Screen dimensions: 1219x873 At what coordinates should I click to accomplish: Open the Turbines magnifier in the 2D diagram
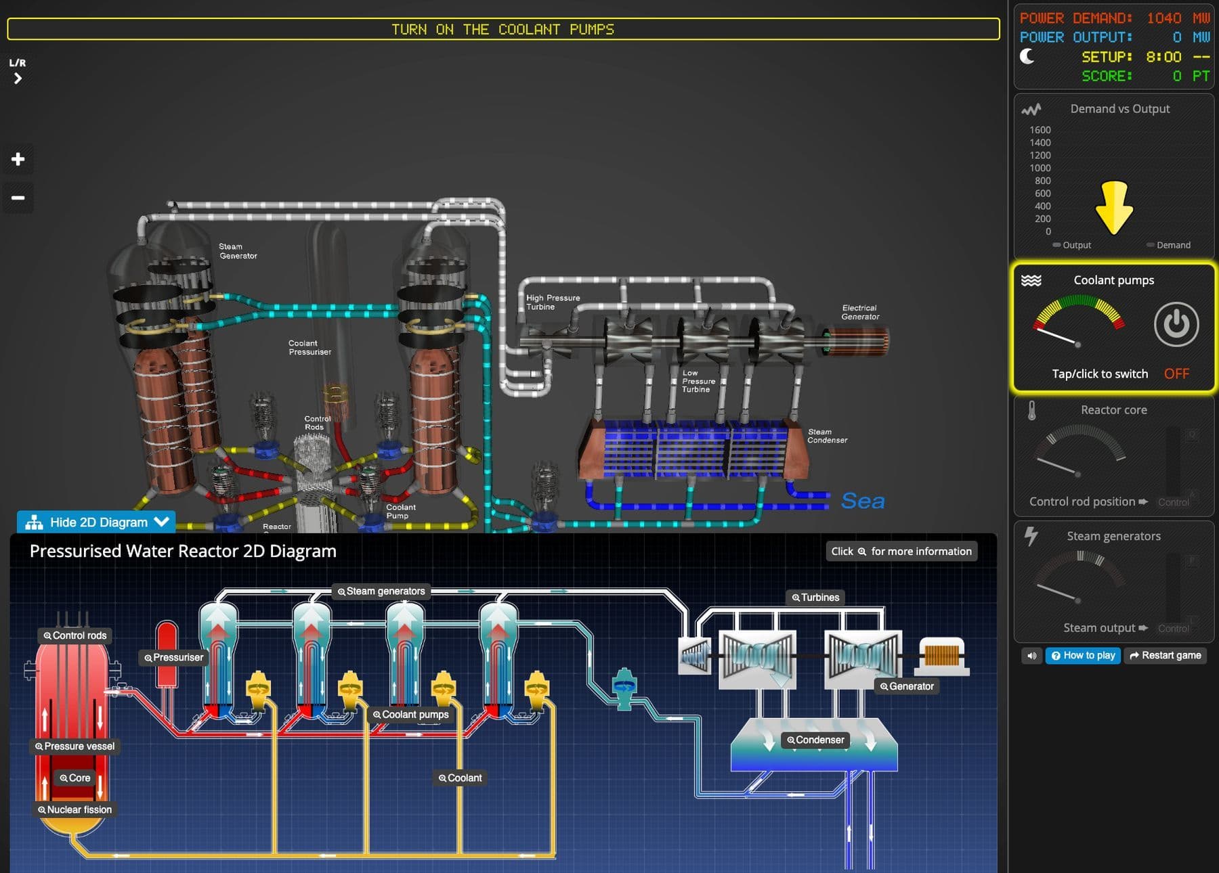tap(815, 597)
